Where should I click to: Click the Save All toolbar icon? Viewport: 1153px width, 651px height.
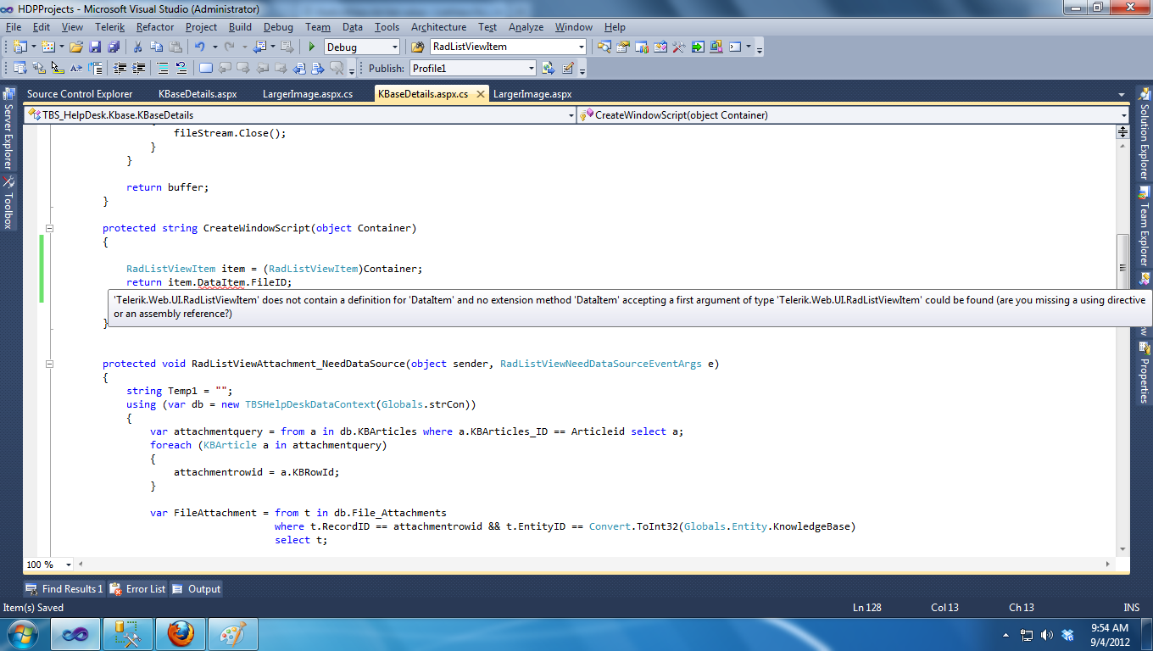113,47
